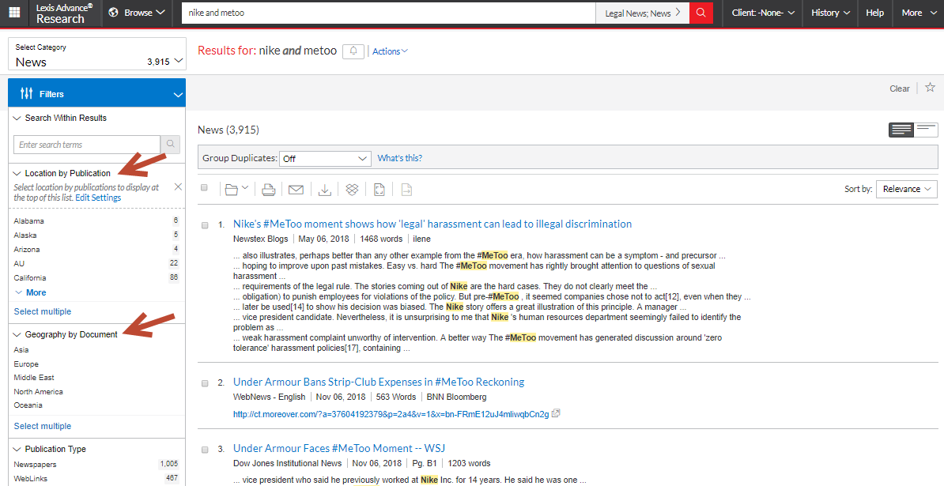Open the Help menu

click(874, 13)
